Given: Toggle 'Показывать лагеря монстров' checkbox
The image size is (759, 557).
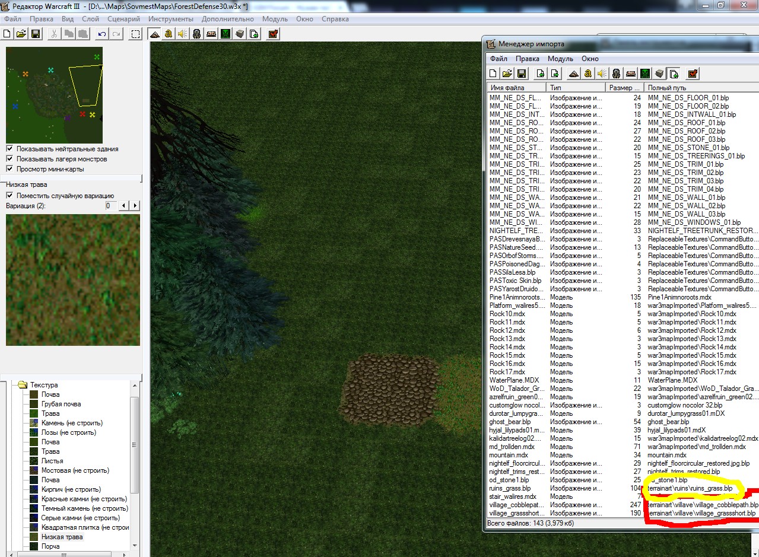Looking at the screenshot, I should [9, 159].
